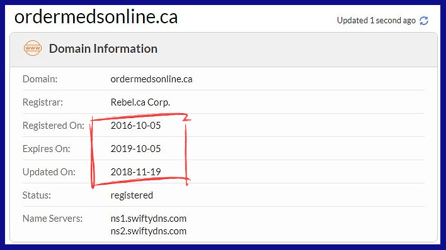Click the Status: field label
The height and width of the screenshot is (250, 446).
[x=37, y=195]
